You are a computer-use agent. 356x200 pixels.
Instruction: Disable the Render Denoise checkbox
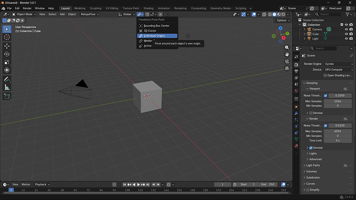coord(311,148)
